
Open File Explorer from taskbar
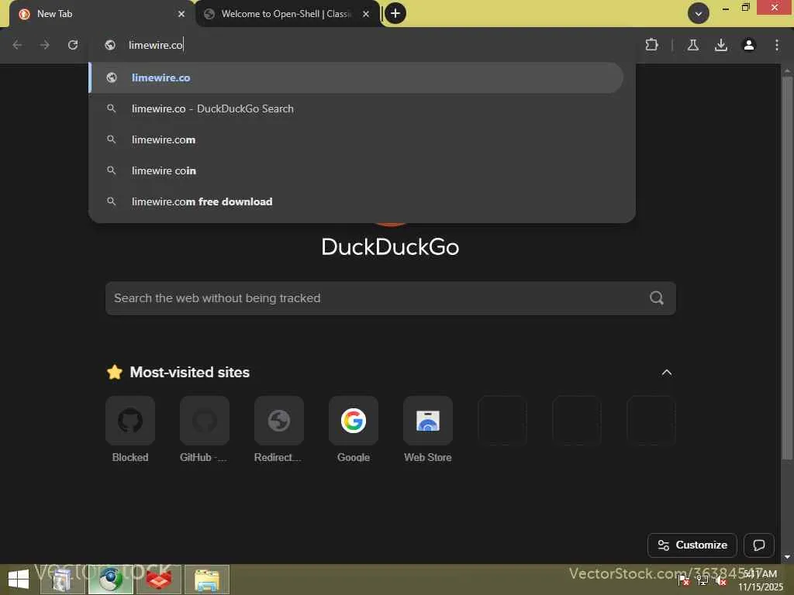point(207,580)
